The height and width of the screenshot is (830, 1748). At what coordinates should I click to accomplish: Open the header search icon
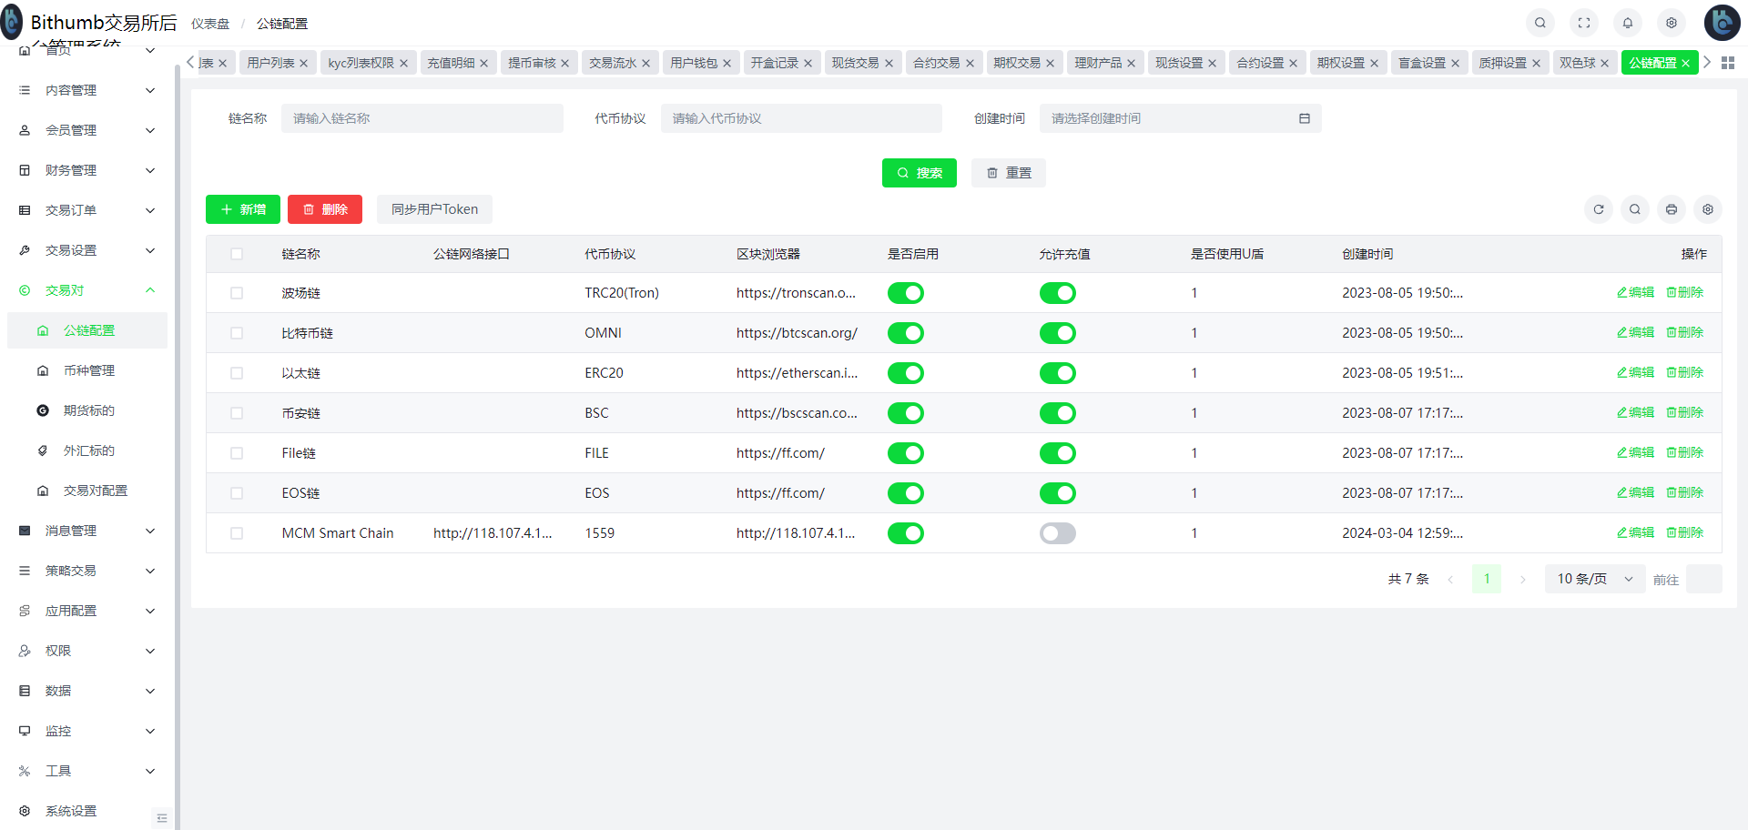pyautogui.click(x=1540, y=23)
